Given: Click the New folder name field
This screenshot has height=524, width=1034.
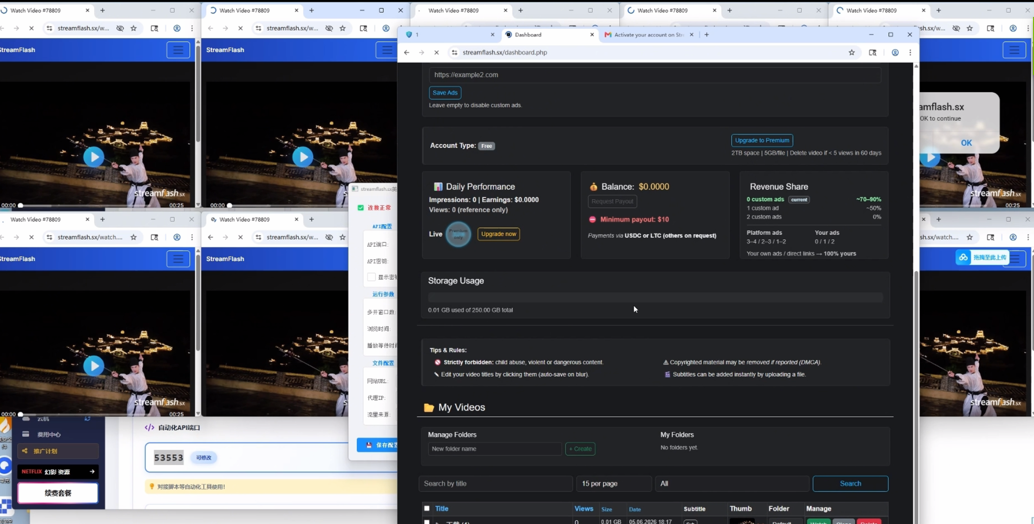Looking at the screenshot, I should [495, 449].
